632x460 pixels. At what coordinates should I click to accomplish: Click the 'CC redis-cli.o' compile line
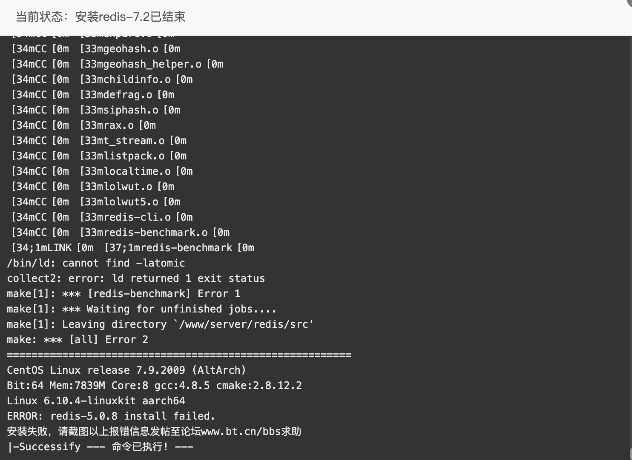(x=102, y=217)
